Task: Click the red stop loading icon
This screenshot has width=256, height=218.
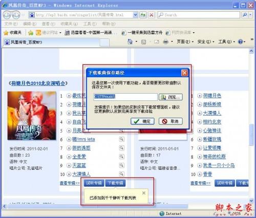Action: (x=152, y=15)
